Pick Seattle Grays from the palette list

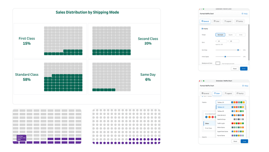pyautogui.click(x=231, y=119)
